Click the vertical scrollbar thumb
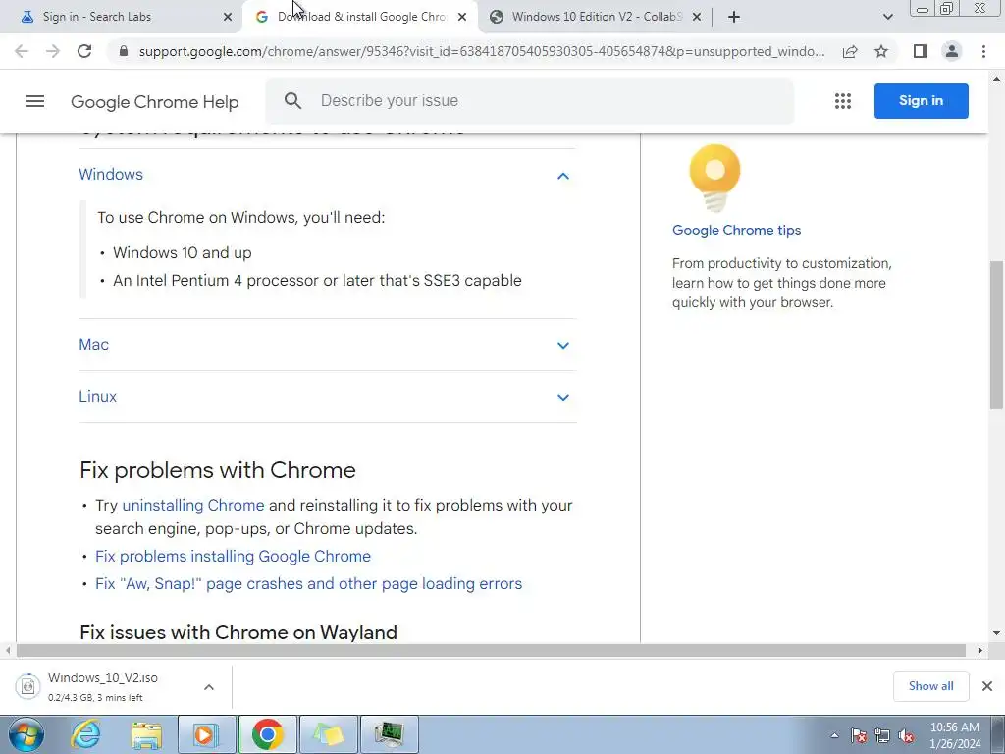 [996, 334]
